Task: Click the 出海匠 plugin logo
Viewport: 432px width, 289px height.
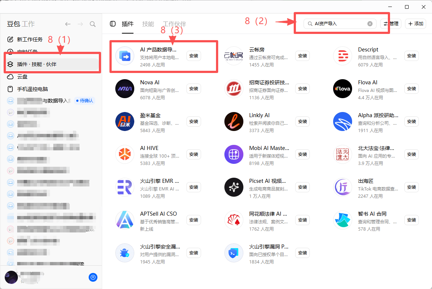Action: [x=343, y=187]
